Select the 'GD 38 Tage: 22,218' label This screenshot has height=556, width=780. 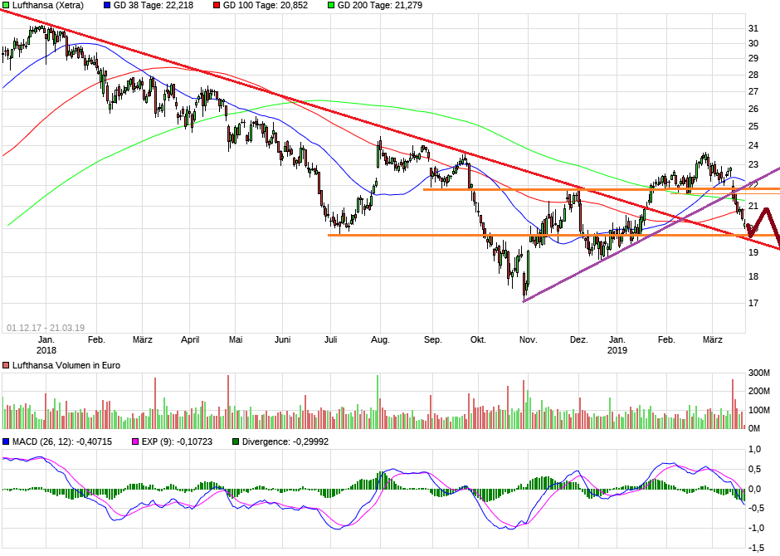154,6
